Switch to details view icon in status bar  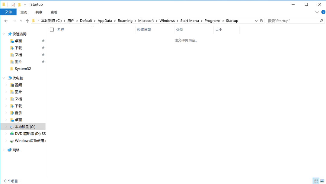tap(316, 181)
